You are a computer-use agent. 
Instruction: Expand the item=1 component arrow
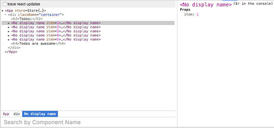click(x=9, y=23)
